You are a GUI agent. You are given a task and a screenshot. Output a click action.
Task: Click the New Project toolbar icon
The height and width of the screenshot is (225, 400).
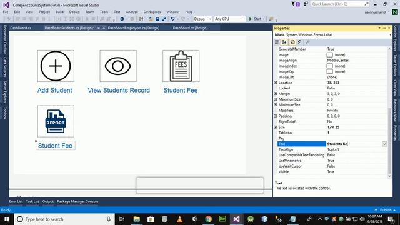click(x=141, y=19)
